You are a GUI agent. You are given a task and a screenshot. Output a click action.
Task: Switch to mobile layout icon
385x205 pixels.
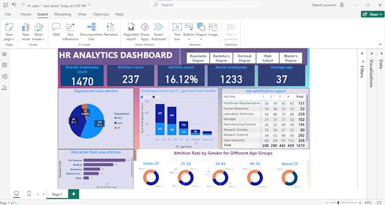pos(29,194)
